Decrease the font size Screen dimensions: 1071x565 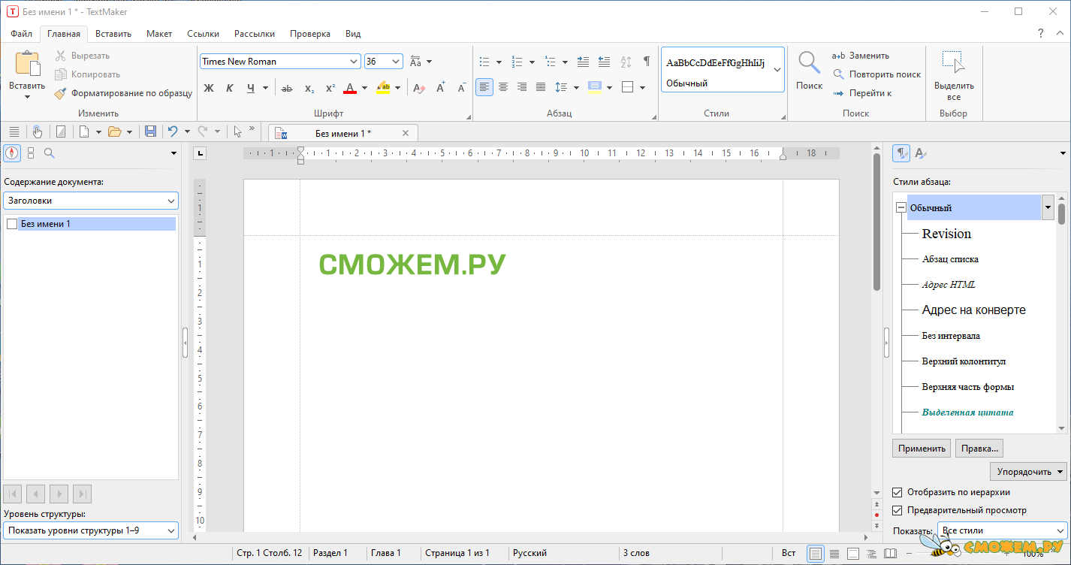(x=462, y=88)
